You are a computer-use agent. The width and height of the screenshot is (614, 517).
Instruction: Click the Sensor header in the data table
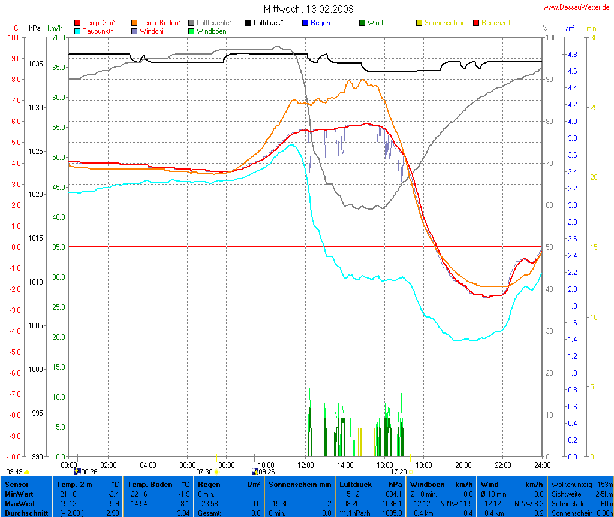click(16, 484)
